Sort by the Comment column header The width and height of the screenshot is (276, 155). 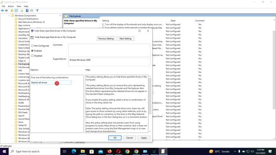click(x=200, y=21)
